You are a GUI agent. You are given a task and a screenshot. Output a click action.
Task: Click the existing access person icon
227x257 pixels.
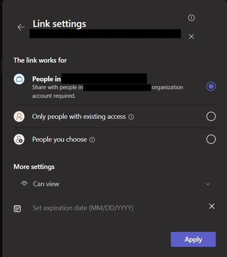pos(19,117)
